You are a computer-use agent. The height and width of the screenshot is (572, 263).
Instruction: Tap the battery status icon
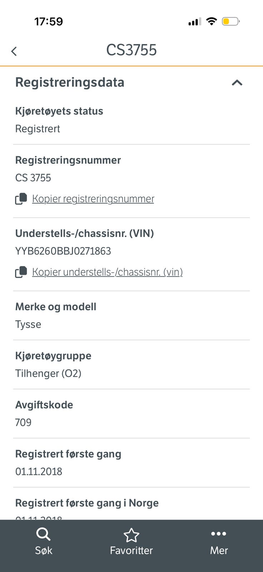[x=230, y=21]
